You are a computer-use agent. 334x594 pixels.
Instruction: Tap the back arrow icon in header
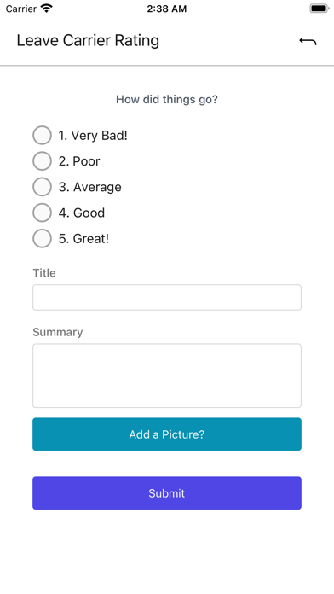308,41
